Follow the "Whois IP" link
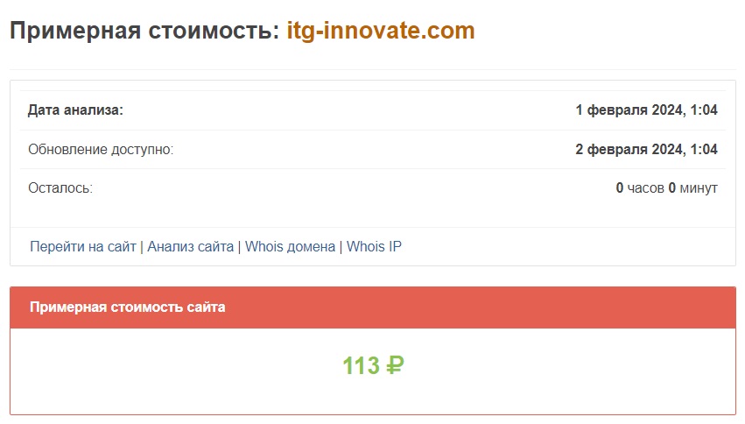The width and height of the screenshot is (745, 424). point(374,247)
